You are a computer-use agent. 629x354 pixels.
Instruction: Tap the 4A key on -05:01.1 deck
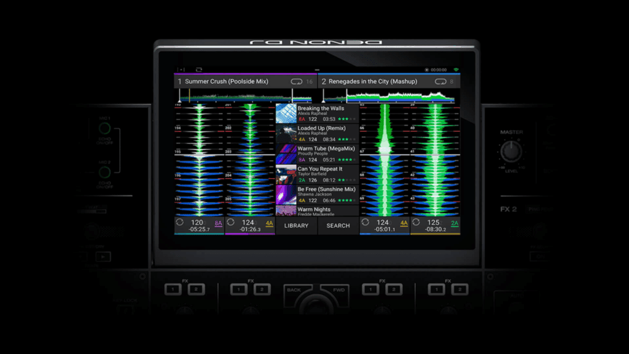point(404,224)
